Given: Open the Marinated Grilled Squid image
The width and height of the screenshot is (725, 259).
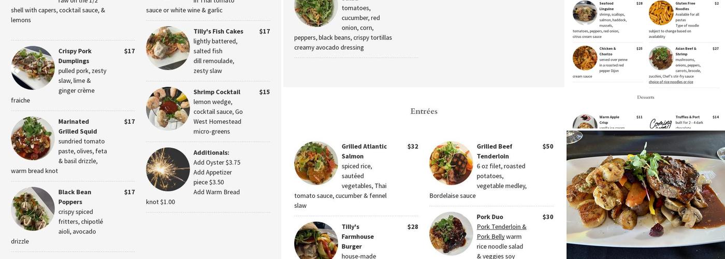Looking at the screenshot, I should (33, 138).
